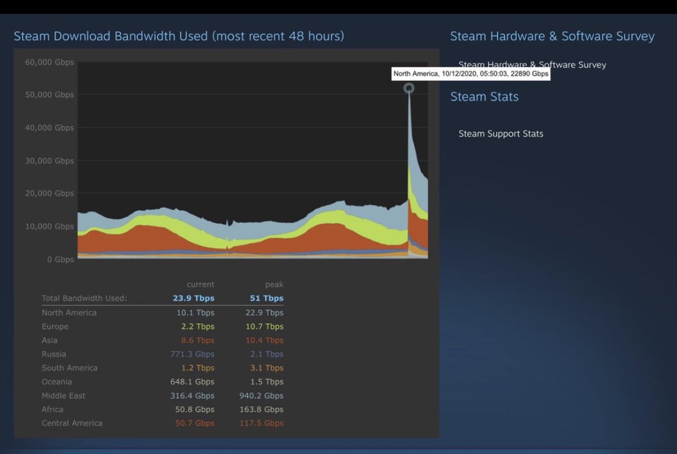
Task: Open the Steam Support Stats link
Action: point(501,134)
